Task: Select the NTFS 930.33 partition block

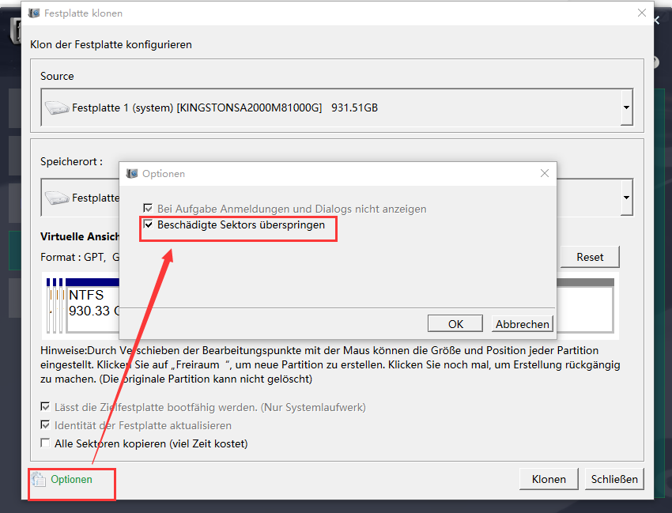Action: tap(92, 305)
